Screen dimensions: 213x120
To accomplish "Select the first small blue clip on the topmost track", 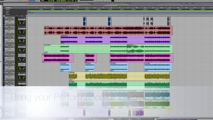I will point(85,21).
